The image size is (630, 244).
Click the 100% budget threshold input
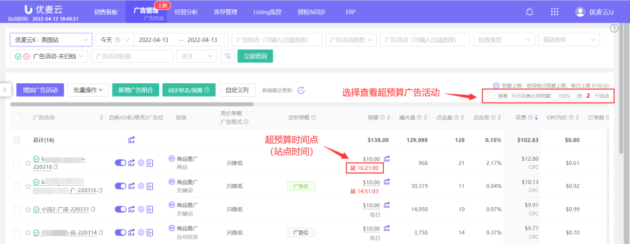(563, 96)
